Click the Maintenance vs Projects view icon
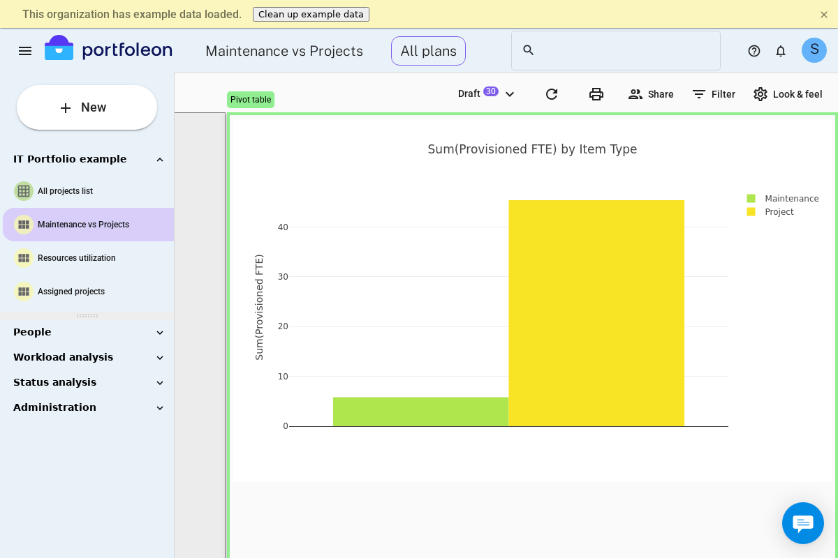 tap(24, 225)
